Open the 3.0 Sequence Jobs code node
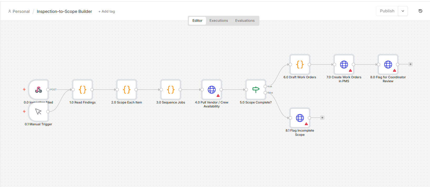Viewport: 430px width, 187px height. [171, 90]
